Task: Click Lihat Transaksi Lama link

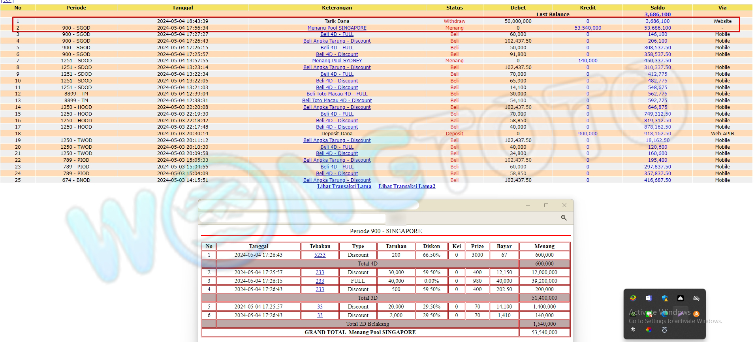Action: point(344,186)
